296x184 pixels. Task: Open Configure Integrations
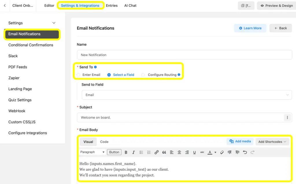pyautogui.click(x=27, y=133)
